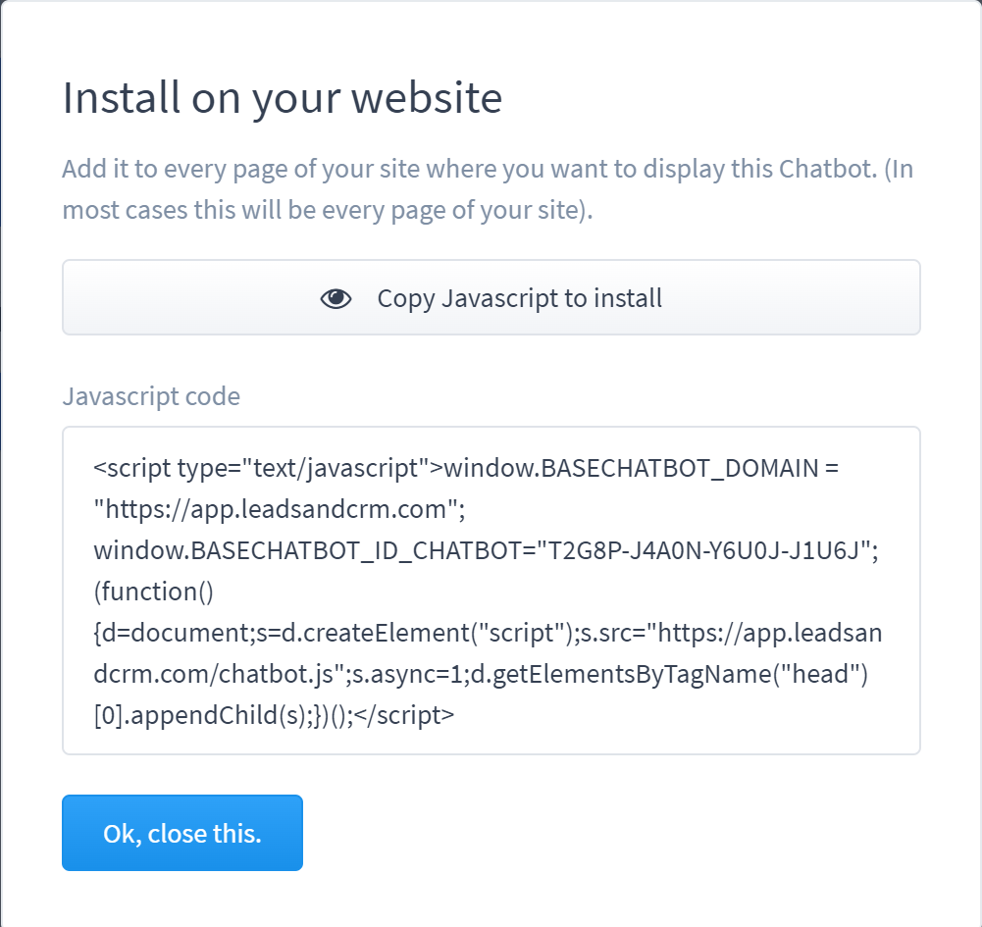Viewport: 982px width, 927px height.
Task: Click Copy Javascript to install button
Action: pos(491,297)
